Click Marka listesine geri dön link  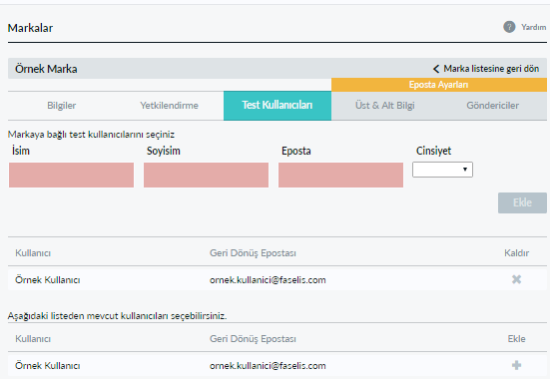click(491, 69)
